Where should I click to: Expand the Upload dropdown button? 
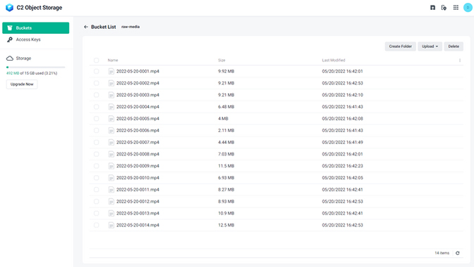(x=430, y=47)
